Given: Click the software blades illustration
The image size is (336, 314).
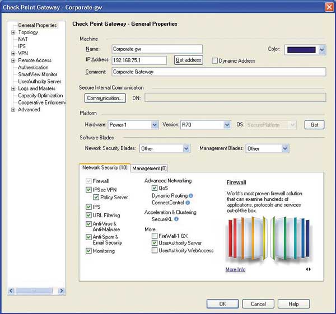Looking at the screenshot, I should click(x=269, y=238).
